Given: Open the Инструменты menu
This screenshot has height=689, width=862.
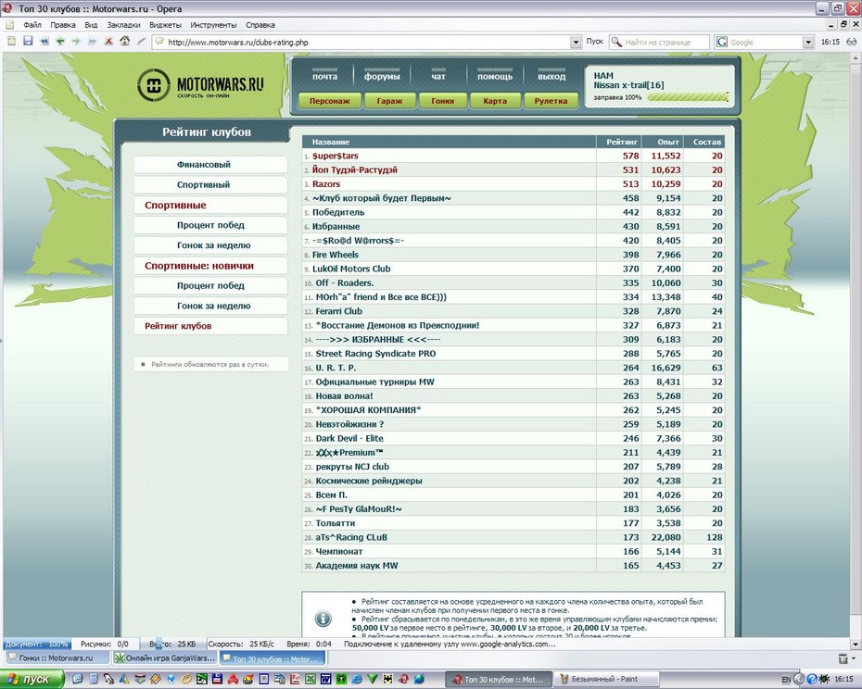Looking at the screenshot, I should pos(214,25).
